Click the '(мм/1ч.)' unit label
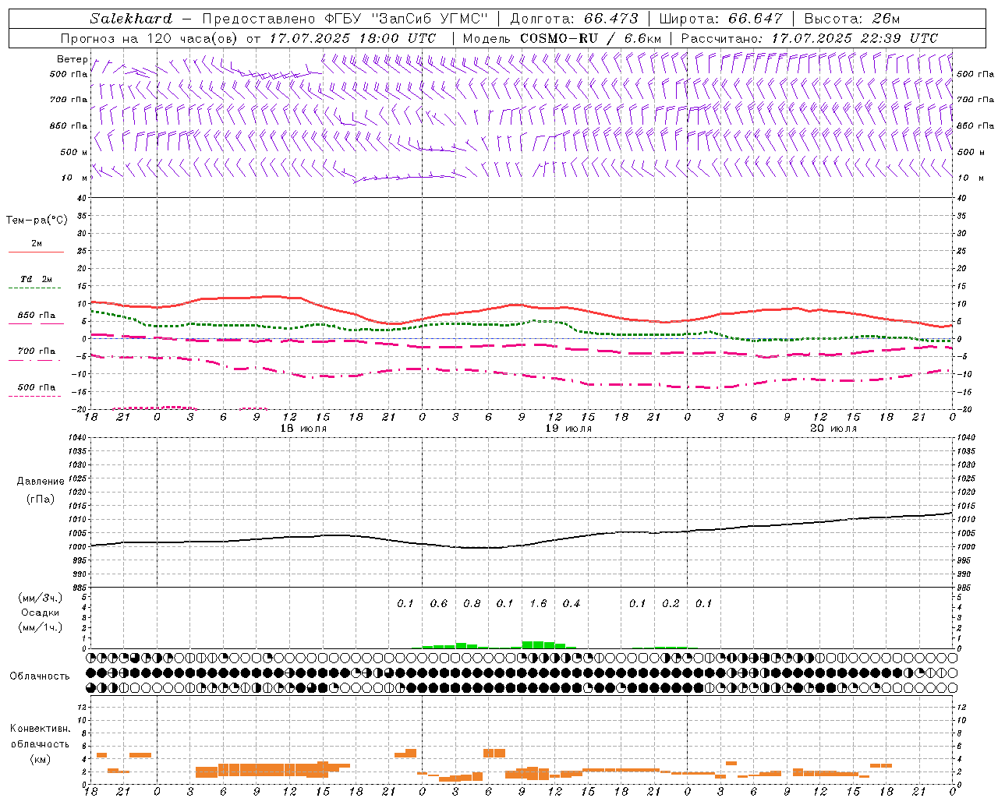The height and width of the screenshot is (798, 998). tap(41, 627)
